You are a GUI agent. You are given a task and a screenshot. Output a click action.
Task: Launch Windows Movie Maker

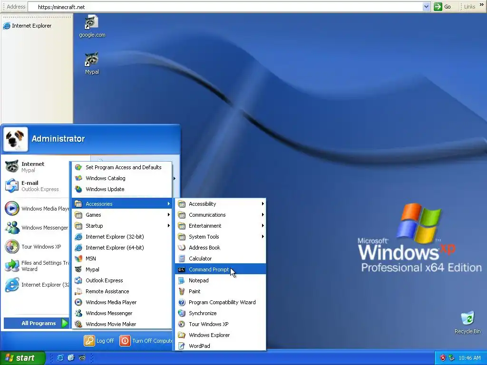tap(122, 324)
